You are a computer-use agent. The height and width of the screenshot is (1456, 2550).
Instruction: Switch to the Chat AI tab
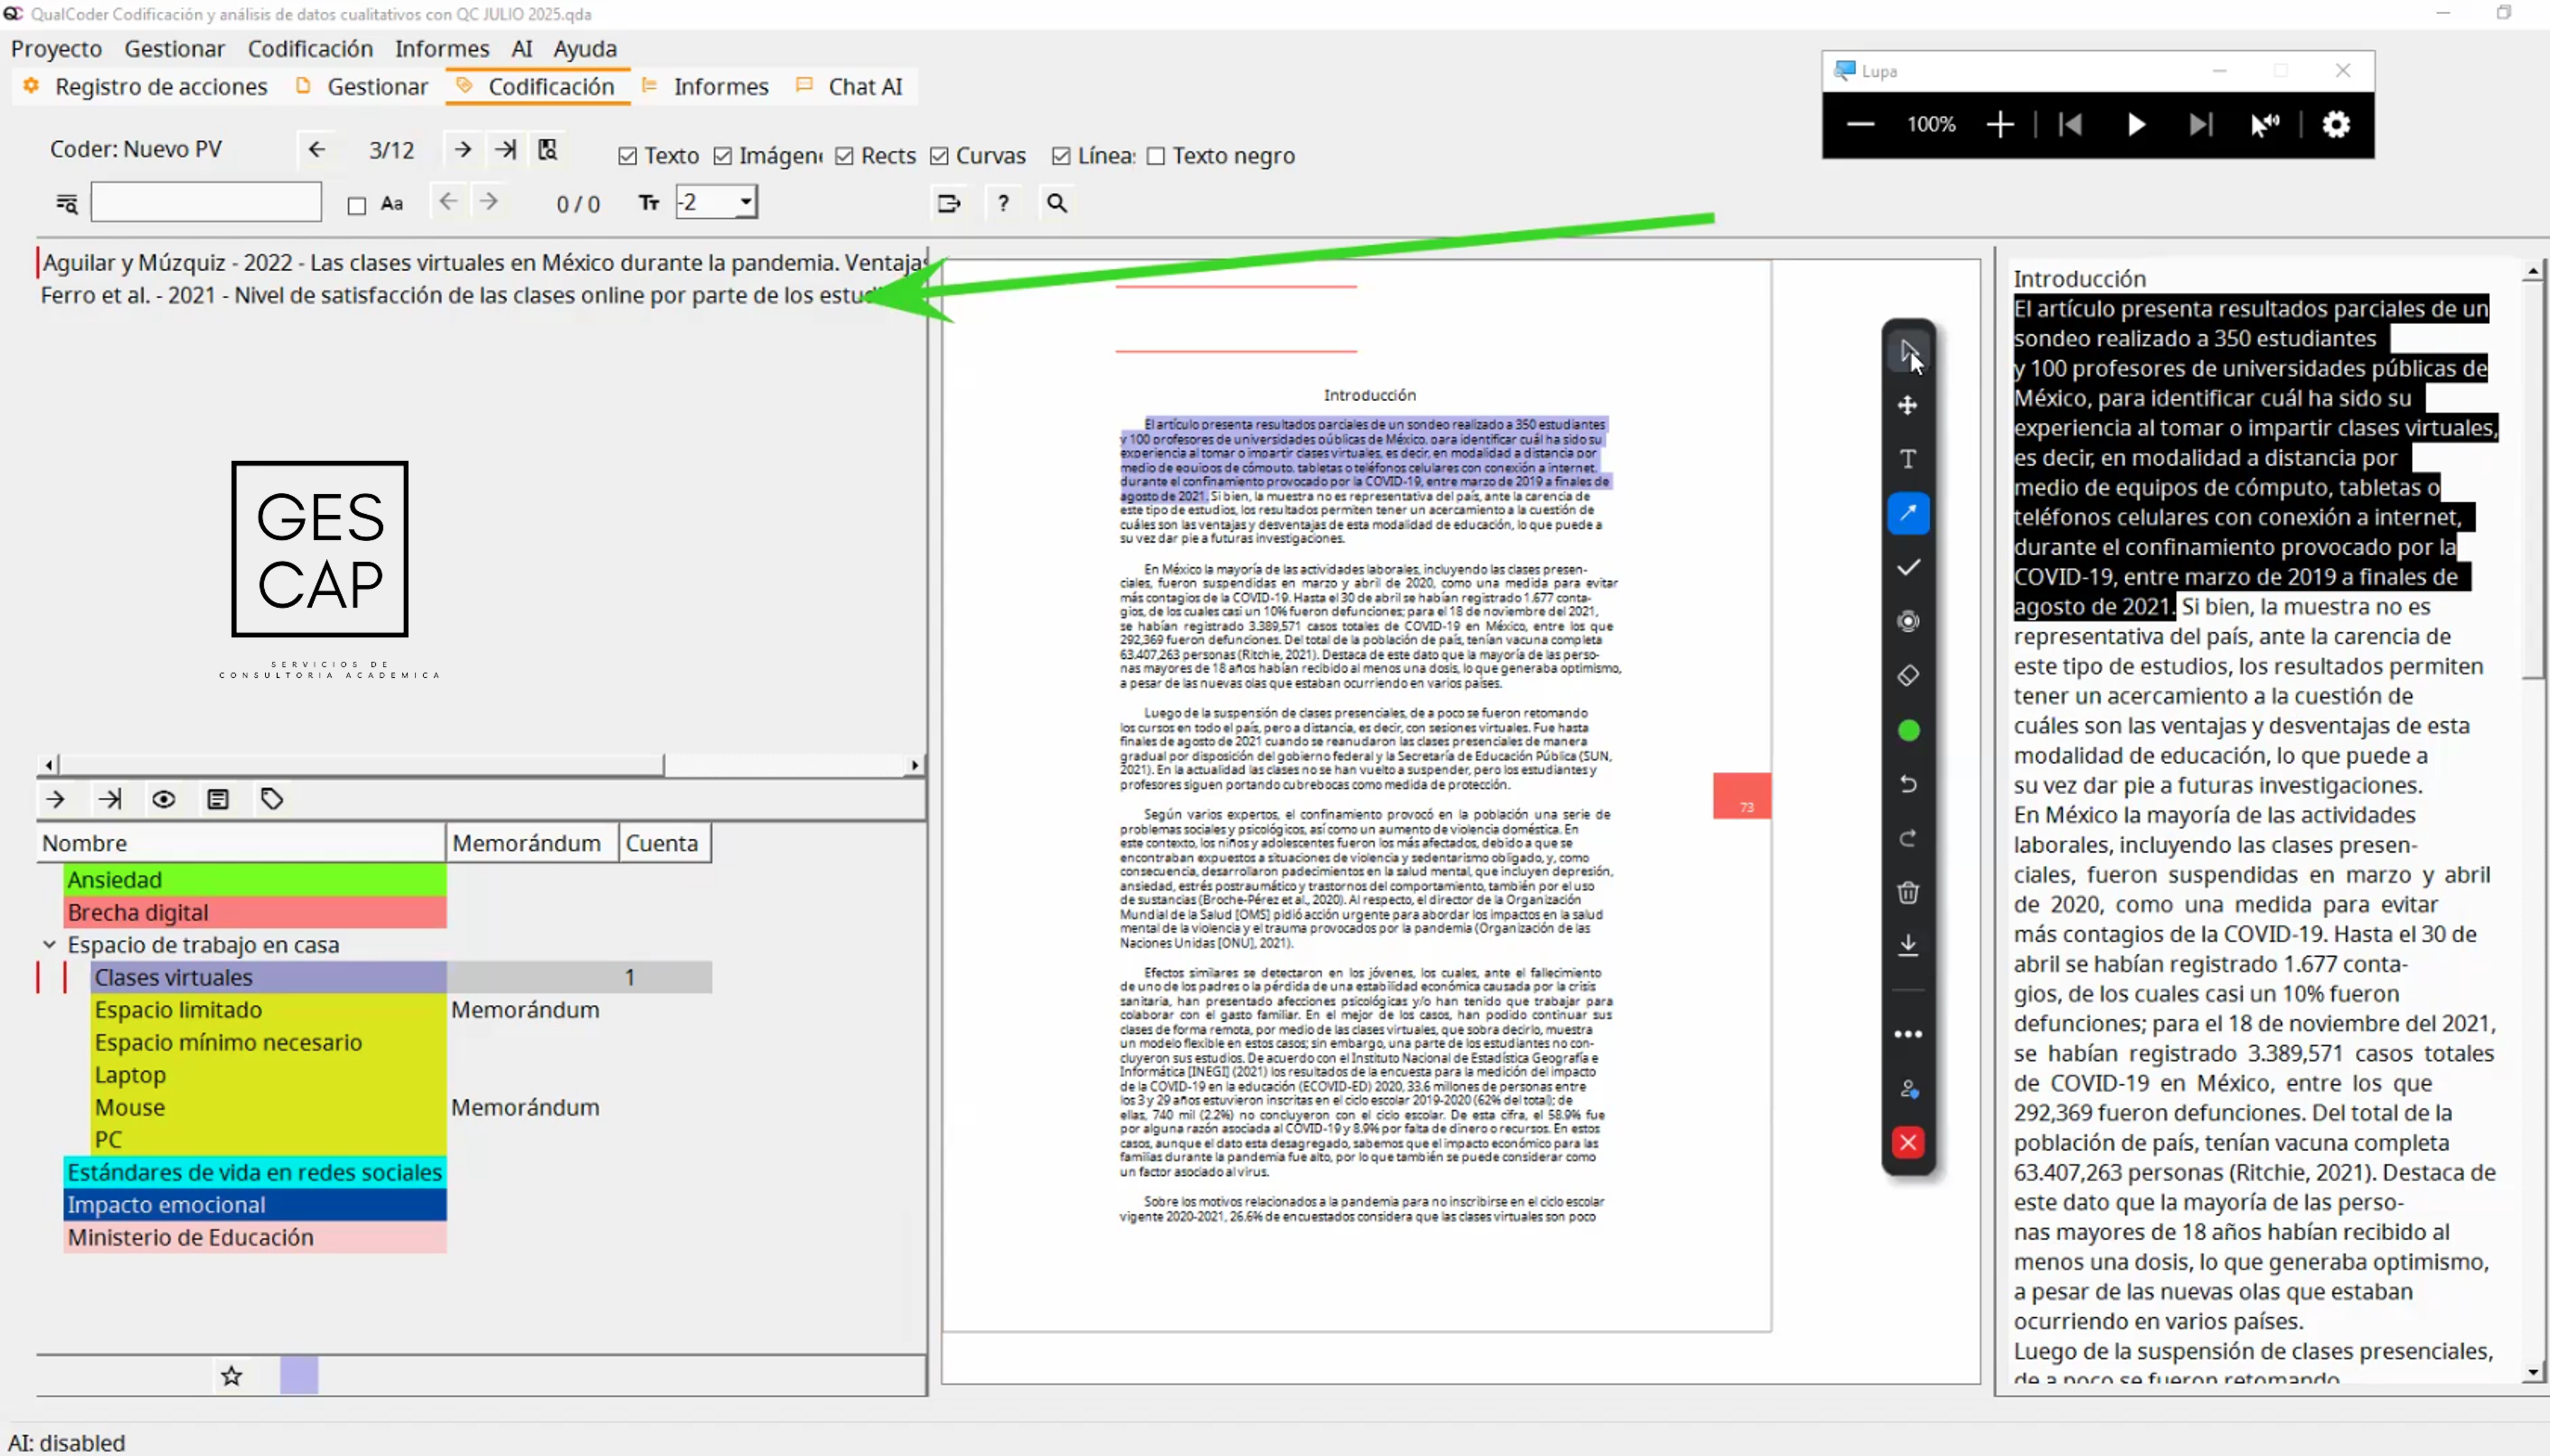[x=850, y=87]
